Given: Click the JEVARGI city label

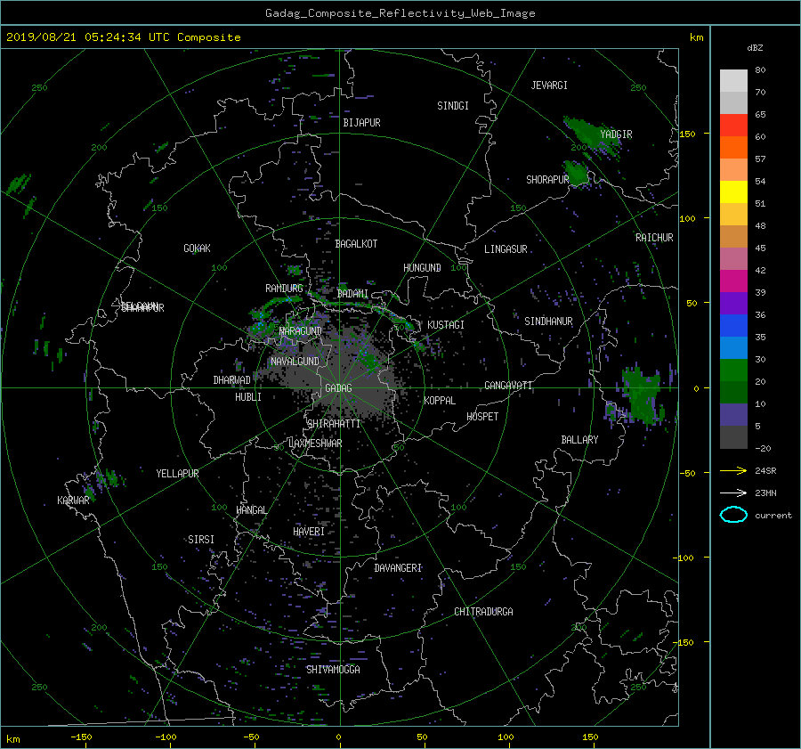Looking at the screenshot, I should click(549, 85).
